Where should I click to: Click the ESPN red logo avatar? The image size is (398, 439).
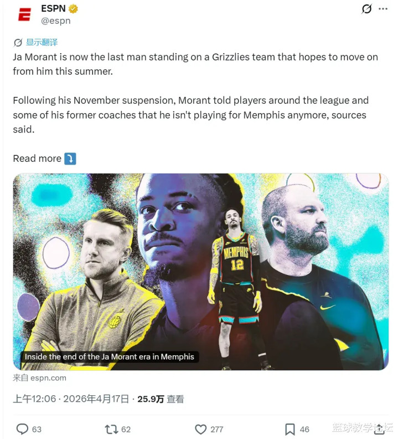[x=24, y=14]
